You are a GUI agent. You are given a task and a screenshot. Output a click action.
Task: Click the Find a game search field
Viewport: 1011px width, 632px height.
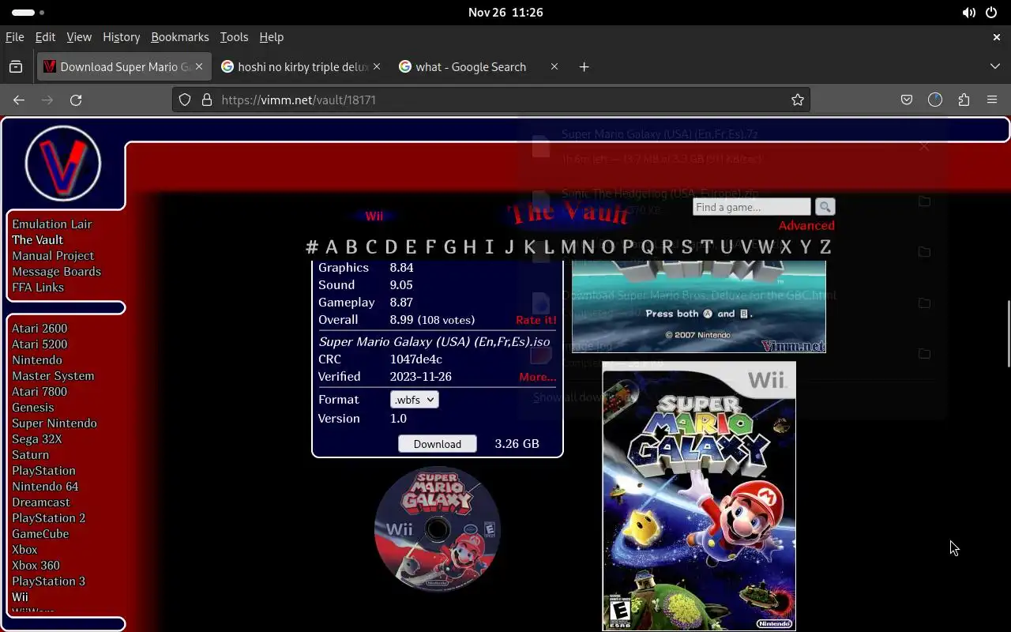pyautogui.click(x=752, y=207)
